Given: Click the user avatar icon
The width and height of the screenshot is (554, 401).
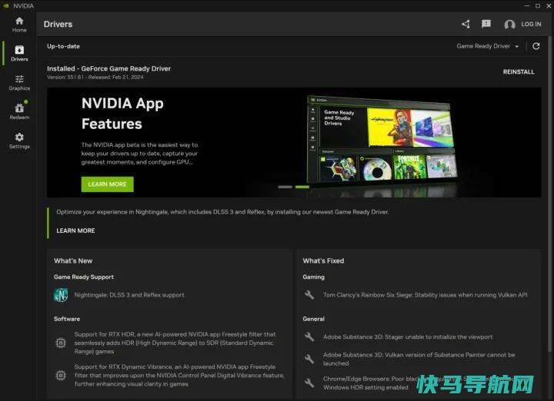Looking at the screenshot, I should [x=509, y=25].
